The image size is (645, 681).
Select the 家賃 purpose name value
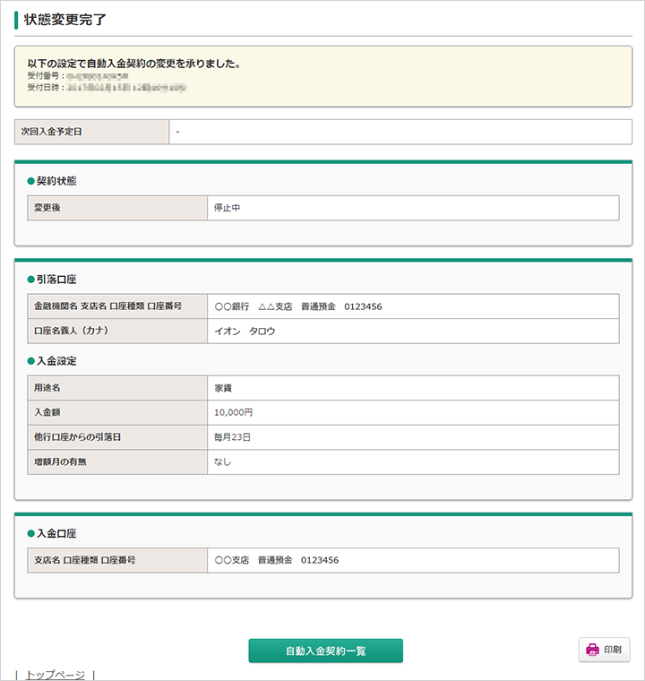pos(224,388)
